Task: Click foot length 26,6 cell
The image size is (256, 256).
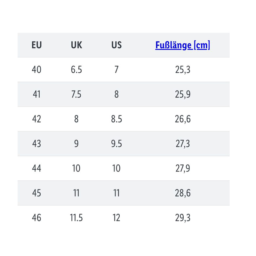Action: [x=183, y=119]
